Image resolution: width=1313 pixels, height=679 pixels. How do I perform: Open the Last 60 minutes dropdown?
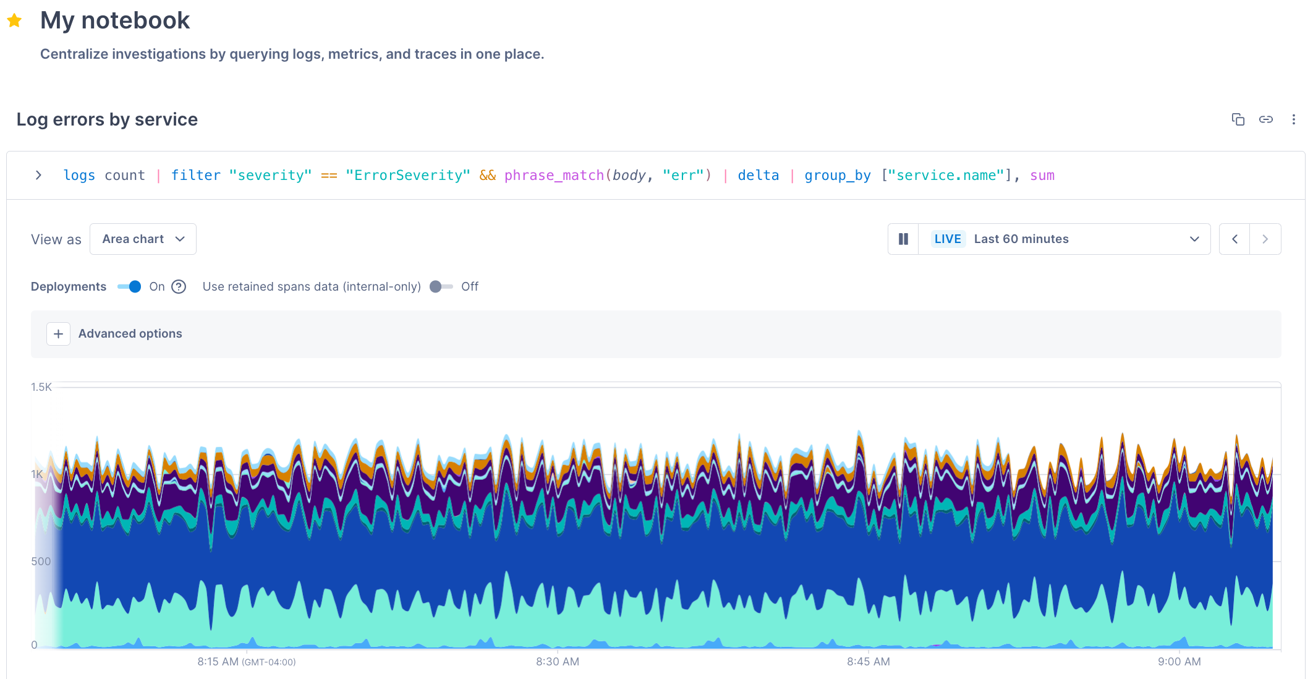[x=1063, y=239]
